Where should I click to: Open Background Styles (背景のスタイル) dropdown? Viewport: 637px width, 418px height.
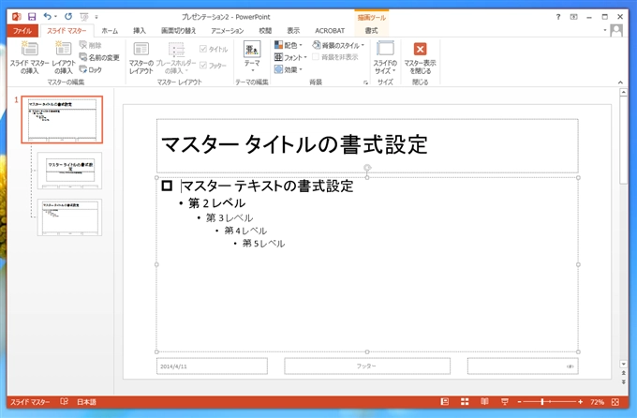pyautogui.click(x=338, y=45)
